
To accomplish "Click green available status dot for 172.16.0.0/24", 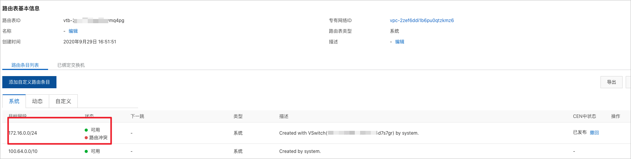I will (86, 130).
